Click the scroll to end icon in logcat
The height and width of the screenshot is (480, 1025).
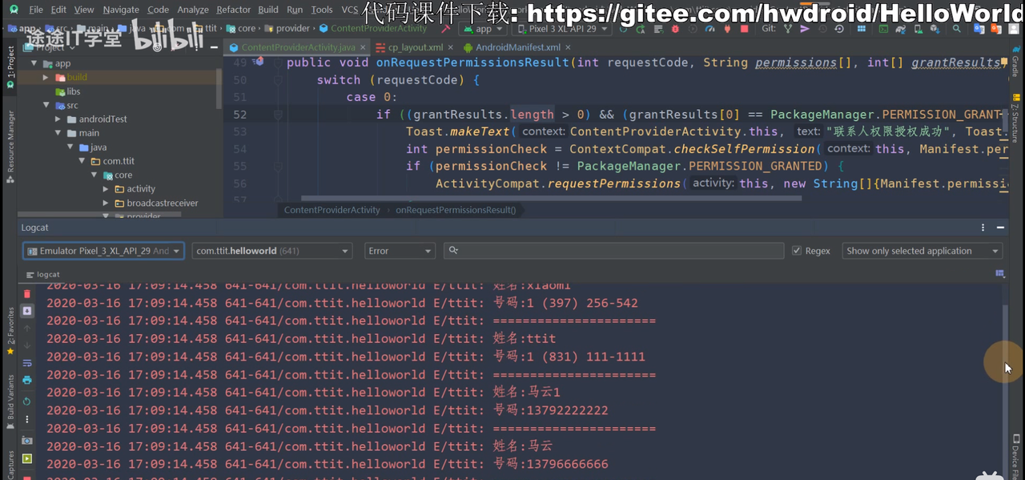click(27, 311)
